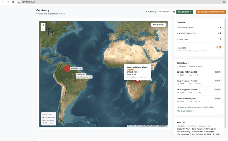Click the large red Yanomami zone marker
The height and width of the screenshot is (141, 228).
(x=67, y=69)
